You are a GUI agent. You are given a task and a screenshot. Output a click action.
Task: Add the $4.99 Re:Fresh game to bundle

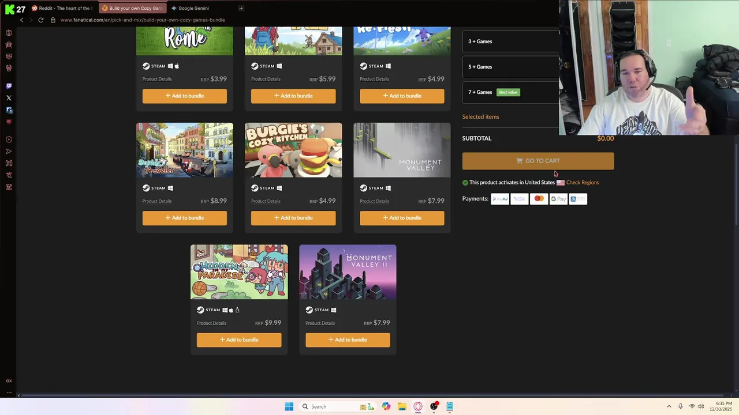(402, 96)
